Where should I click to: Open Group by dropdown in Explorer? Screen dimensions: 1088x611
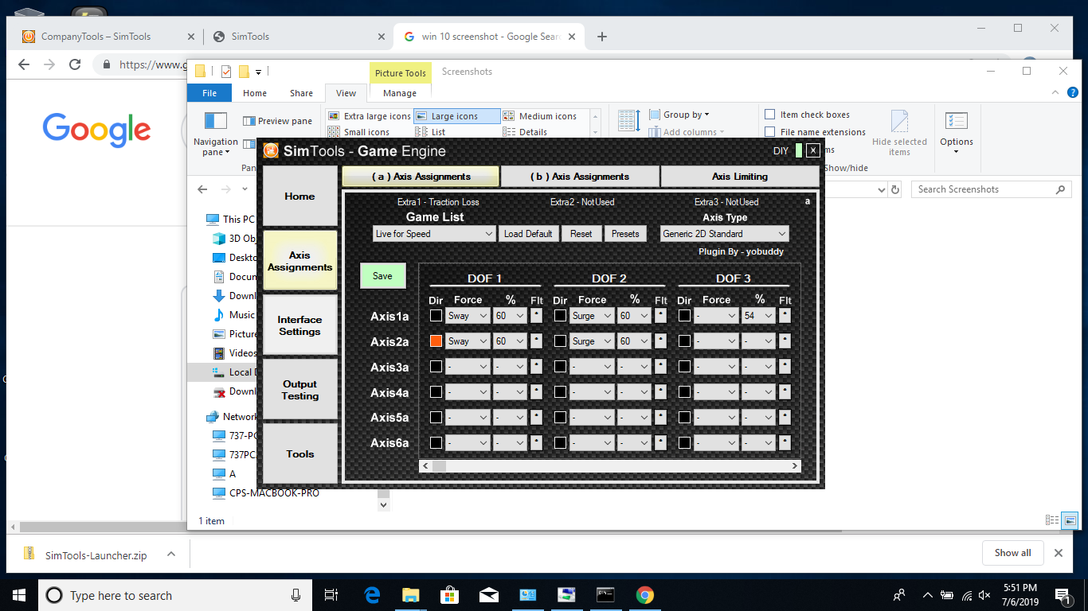coord(679,115)
